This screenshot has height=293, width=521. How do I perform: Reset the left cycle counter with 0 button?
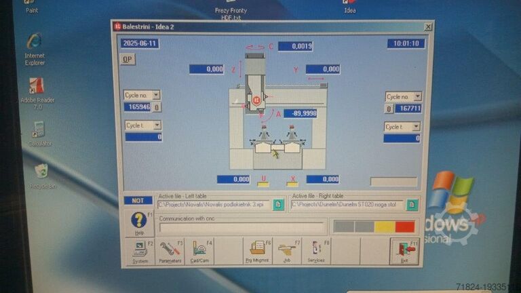click(x=157, y=107)
